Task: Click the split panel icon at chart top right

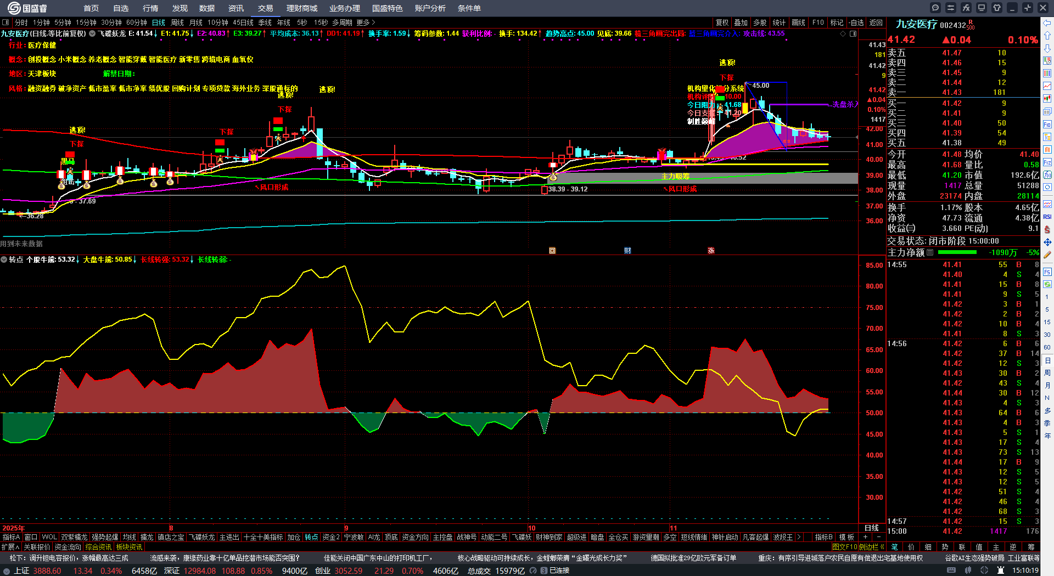Action: tap(853, 33)
